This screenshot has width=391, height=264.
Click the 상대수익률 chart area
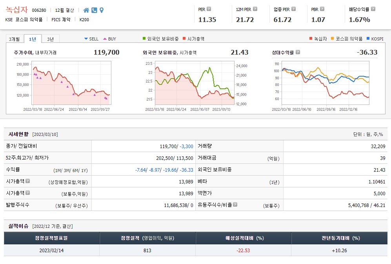pos(326,82)
